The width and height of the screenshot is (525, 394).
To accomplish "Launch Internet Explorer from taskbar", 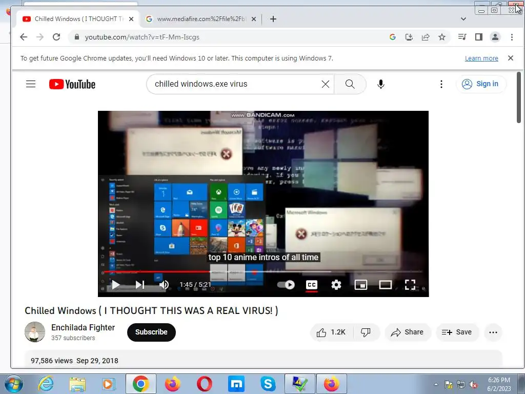I will point(46,384).
